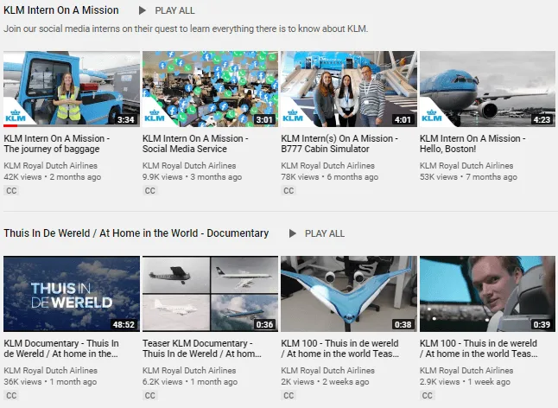Screen dimensions: 558x408
Task: Click the 48:52 duration badge
Action: pyautogui.click(x=124, y=325)
